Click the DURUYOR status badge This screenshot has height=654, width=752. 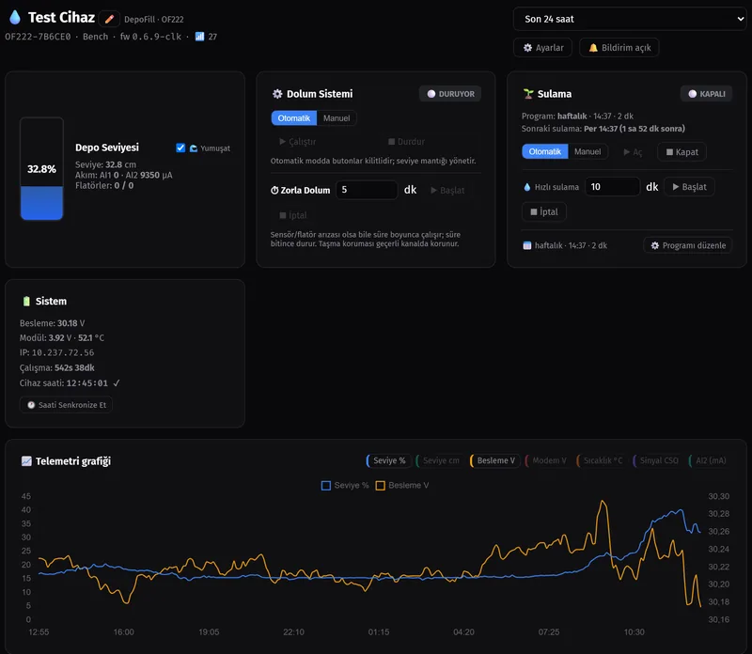pyautogui.click(x=450, y=94)
